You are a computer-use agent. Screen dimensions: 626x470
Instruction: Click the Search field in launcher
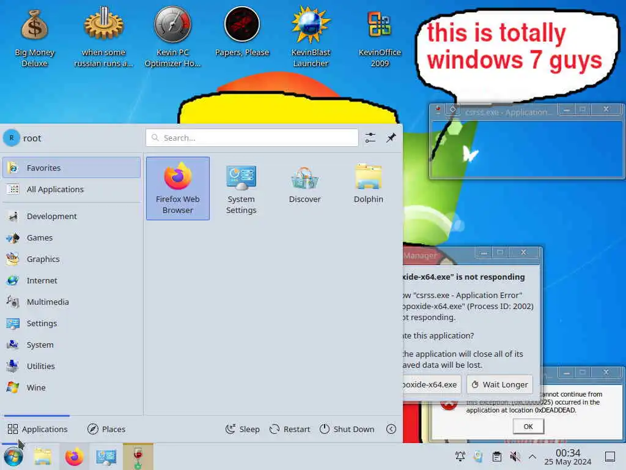252,138
